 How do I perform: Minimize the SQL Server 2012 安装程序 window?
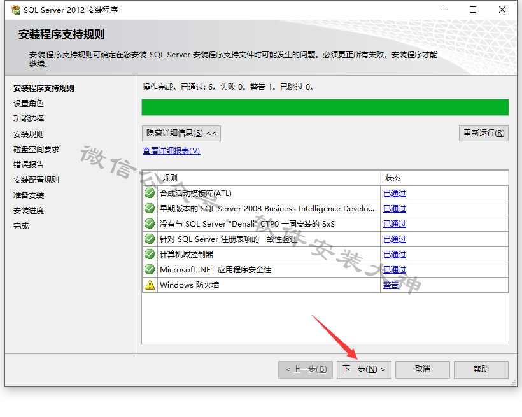click(444, 10)
